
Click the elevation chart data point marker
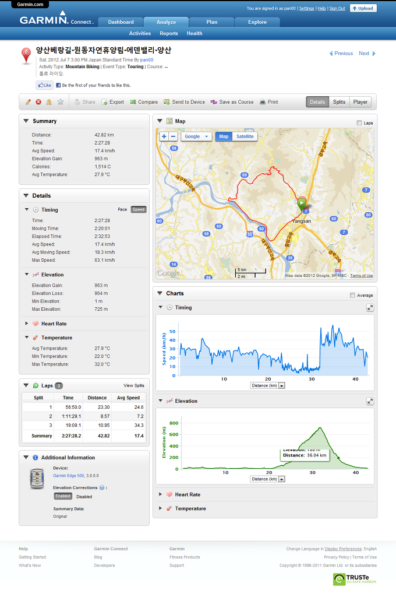click(338, 458)
